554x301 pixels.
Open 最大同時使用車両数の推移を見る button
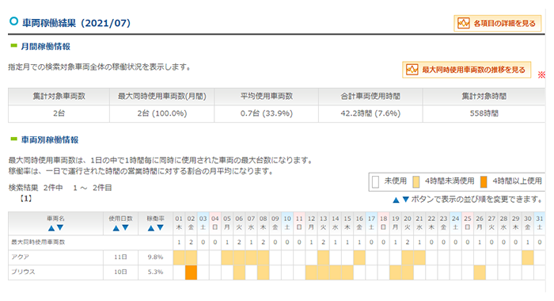click(x=466, y=70)
